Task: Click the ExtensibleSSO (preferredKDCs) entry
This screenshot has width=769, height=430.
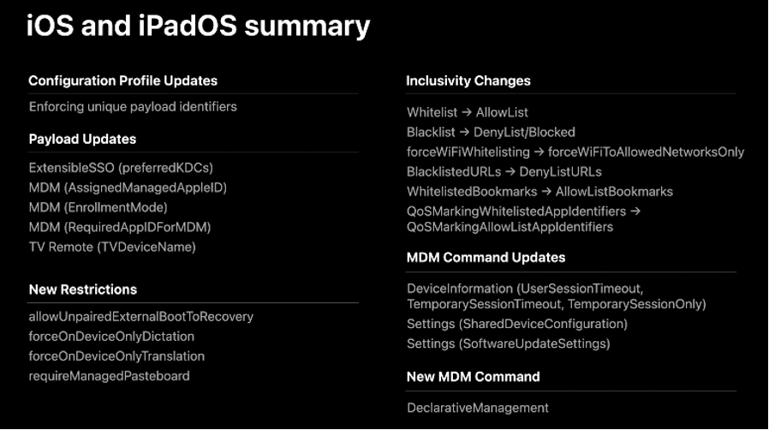Action: tap(121, 168)
